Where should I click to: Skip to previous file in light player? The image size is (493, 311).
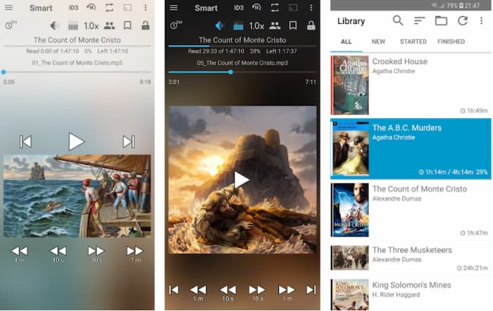click(25, 141)
